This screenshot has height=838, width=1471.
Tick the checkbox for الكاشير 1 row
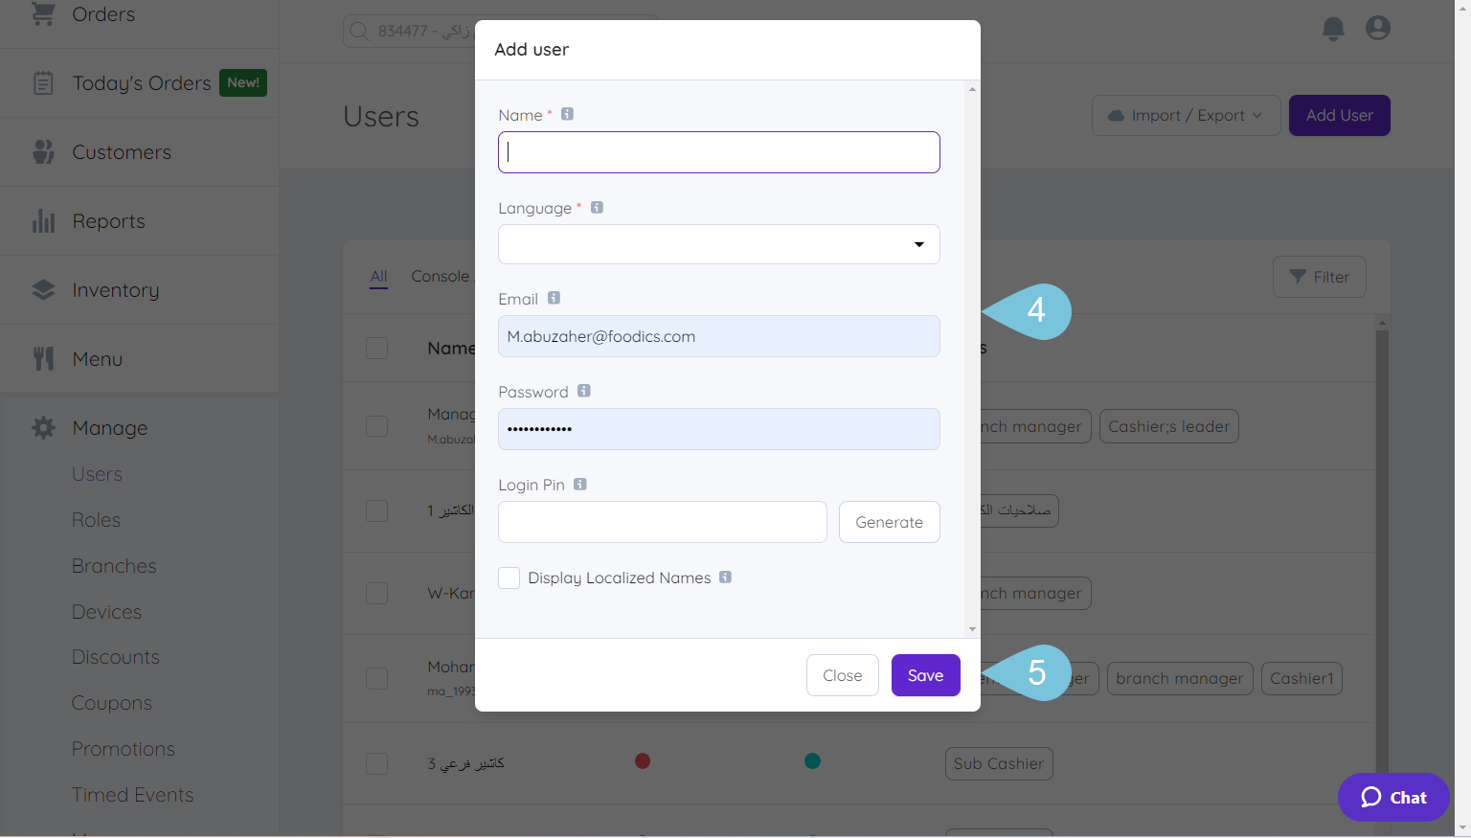point(377,510)
